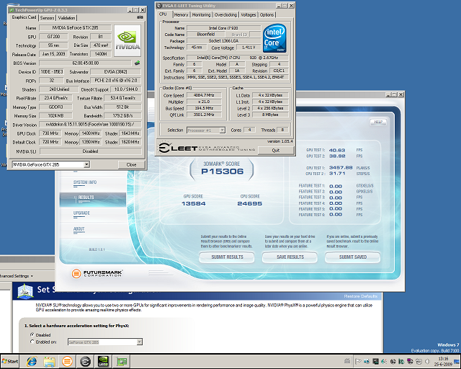Click the Action Center flag tray icon
The height and width of the screenshot is (369, 461).
358,361
